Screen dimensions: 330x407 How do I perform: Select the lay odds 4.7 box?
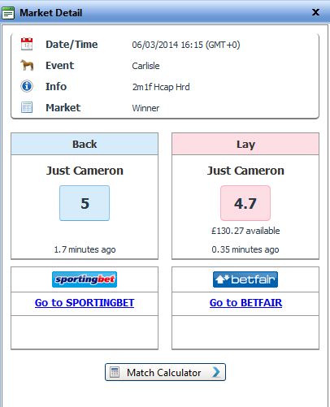click(245, 203)
